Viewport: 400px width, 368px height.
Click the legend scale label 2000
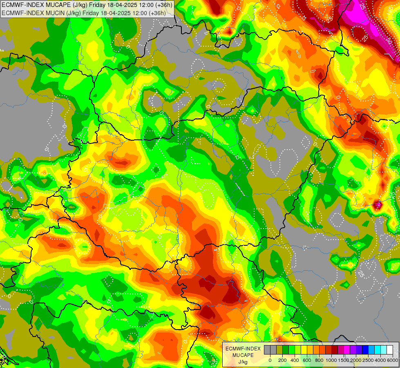click(x=356, y=360)
